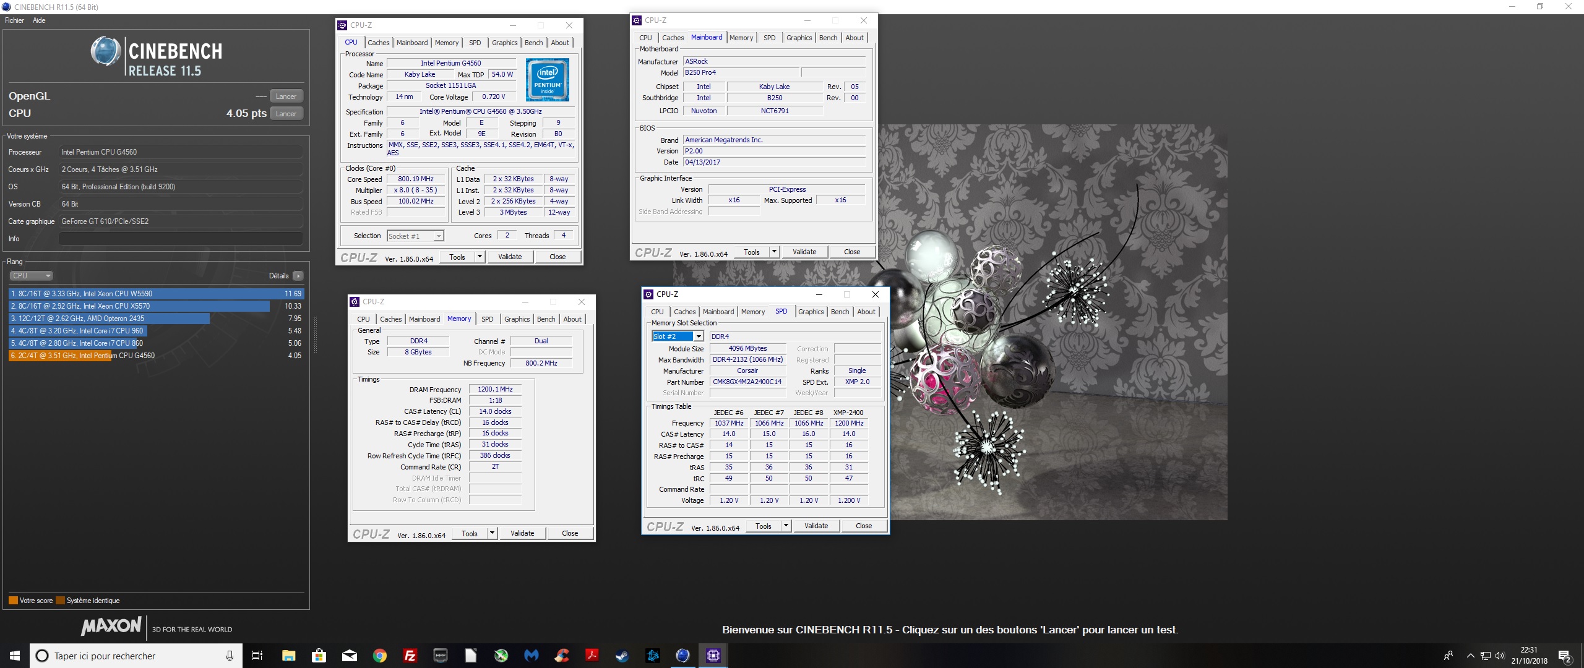
Task: Open the green arrow app in taskbar
Action: click(501, 656)
